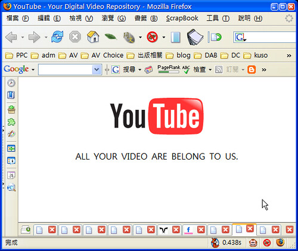Click the green leaf toolbar icon
The image size is (298, 251).
[111, 36]
